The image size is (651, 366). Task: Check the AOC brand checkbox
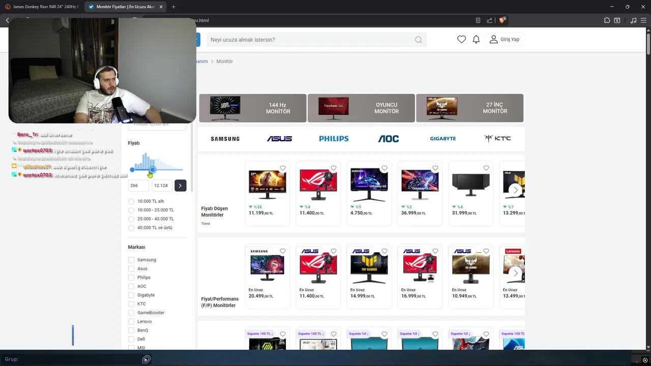[x=131, y=286]
